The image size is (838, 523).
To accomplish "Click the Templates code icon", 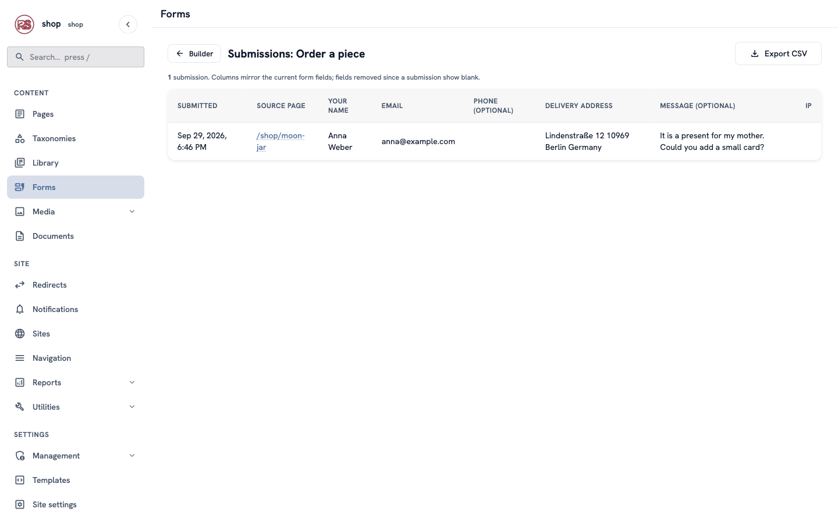I will pos(20,480).
